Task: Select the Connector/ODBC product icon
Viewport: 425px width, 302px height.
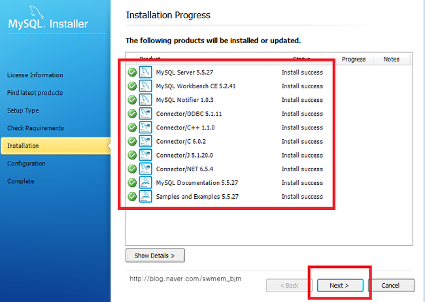Action: click(x=146, y=114)
